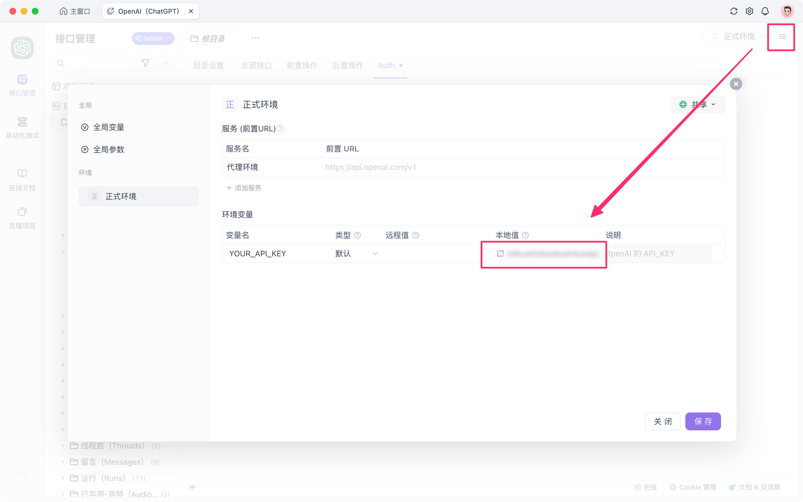Open the latest version dropdown
Image resolution: width=803 pixels, height=502 pixels.
pos(153,38)
